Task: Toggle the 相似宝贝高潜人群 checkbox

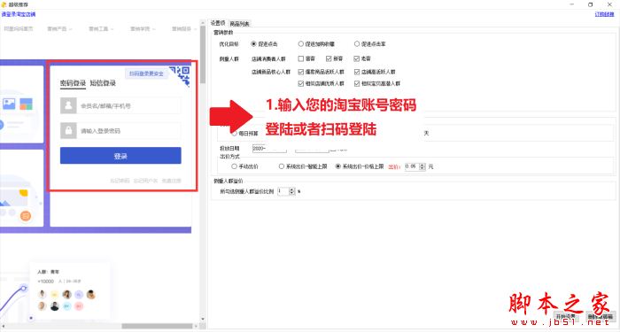Action: pos(357,83)
